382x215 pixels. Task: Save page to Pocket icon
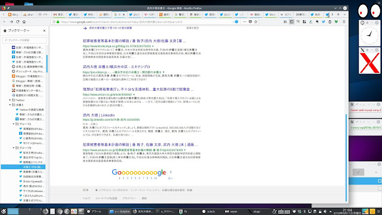pos(250,21)
